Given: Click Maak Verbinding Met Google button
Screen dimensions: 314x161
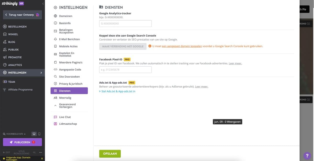Looking at the screenshot, I should click(123, 46).
